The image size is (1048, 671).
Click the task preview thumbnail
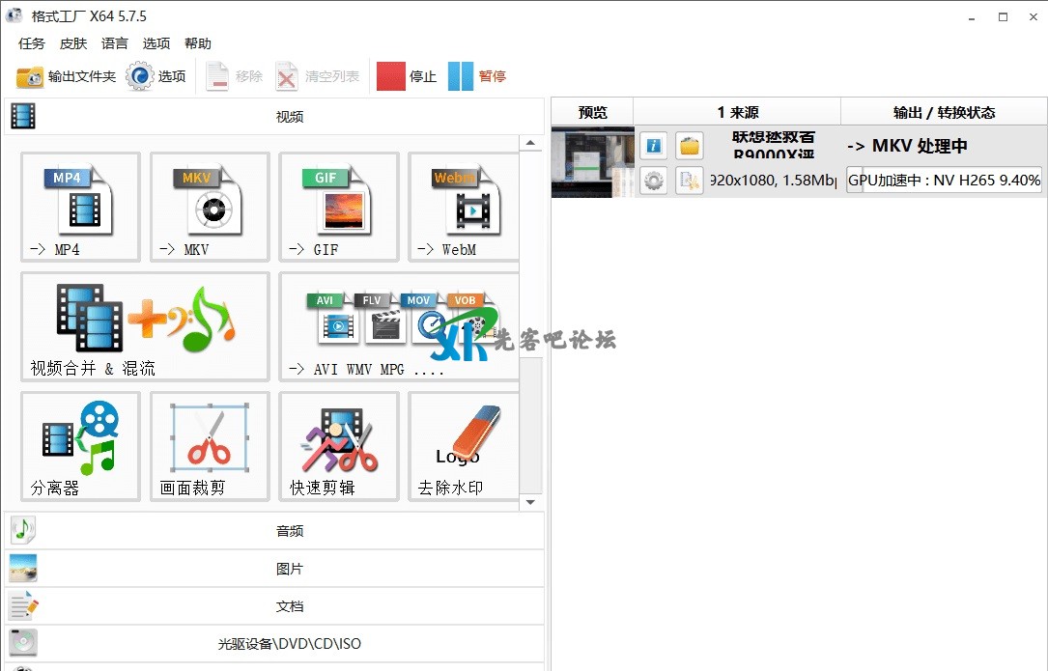pyautogui.click(x=592, y=162)
